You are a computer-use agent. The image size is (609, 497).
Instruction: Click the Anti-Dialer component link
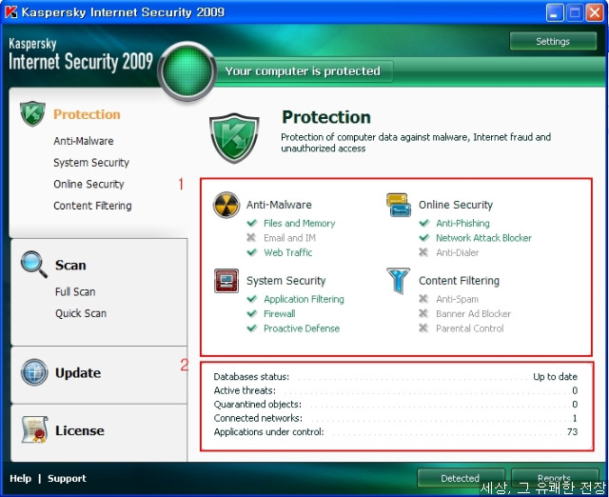pos(457,252)
